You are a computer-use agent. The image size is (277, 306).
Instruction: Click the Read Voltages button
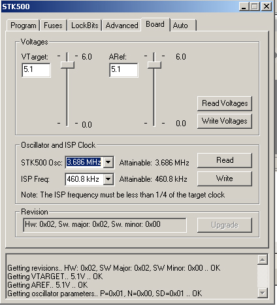(225, 103)
